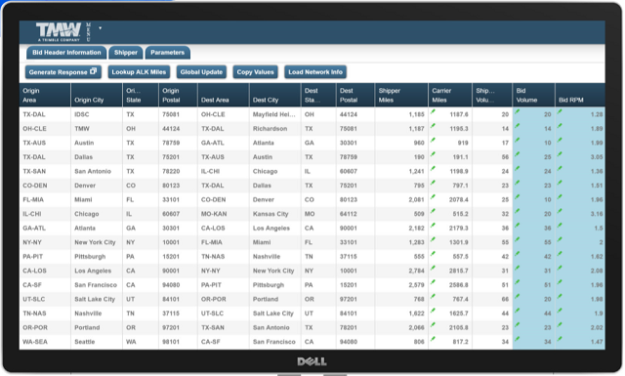Image resolution: width=625 pixels, height=376 pixels.
Task: Open the menu dropdown arrow beside the logo
Action: click(100, 28)
